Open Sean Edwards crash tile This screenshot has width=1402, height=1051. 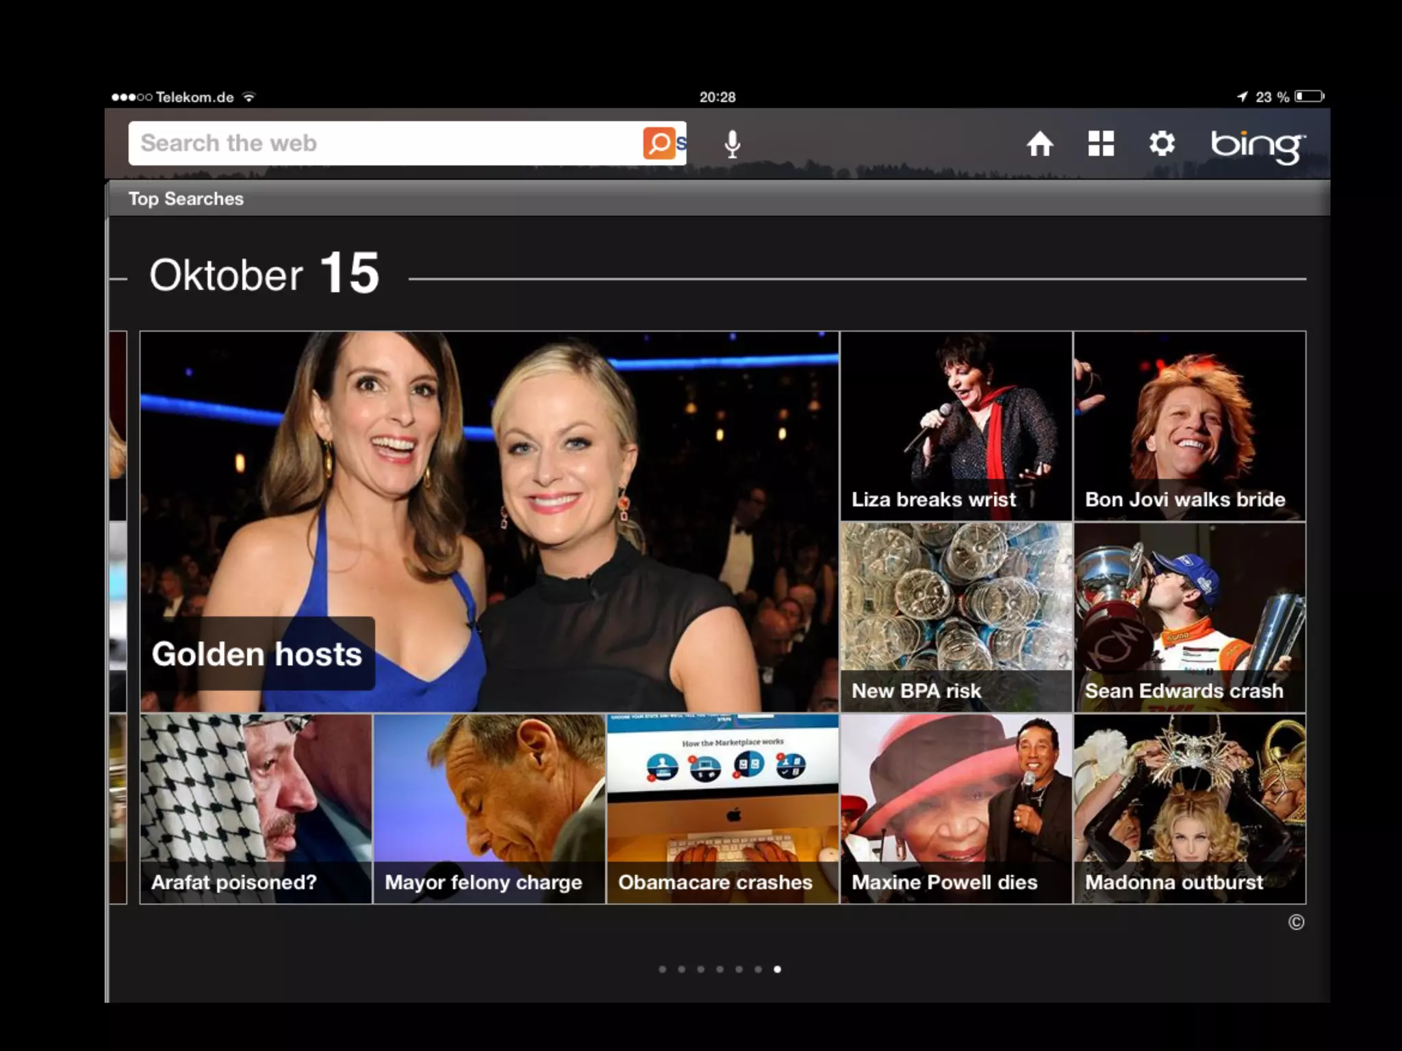[1189, 617]
